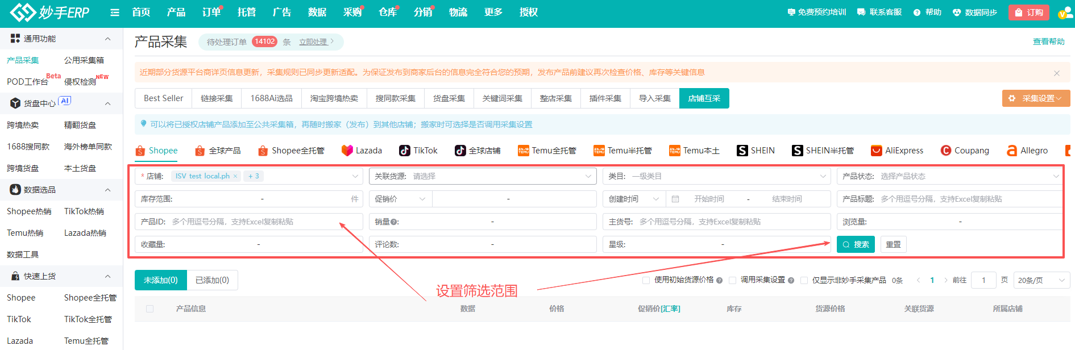The width and height of the screenshot is (1075, 350).
Task: Toggle the sidebar hamburger menu icon
Action: point(115,13)
